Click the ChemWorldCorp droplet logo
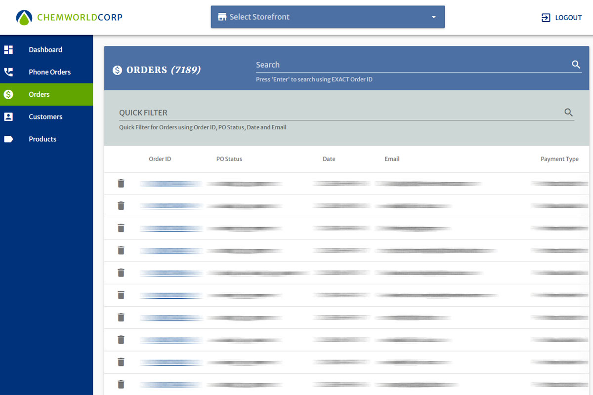Viewport: 593px width, 395px height. coord(24,17)
